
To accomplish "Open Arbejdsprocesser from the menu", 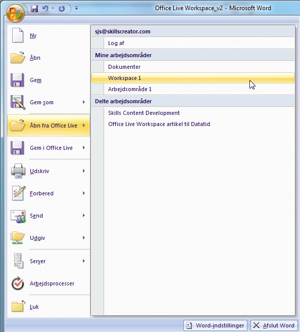I will pyautogui.click(x=48, y=283).
